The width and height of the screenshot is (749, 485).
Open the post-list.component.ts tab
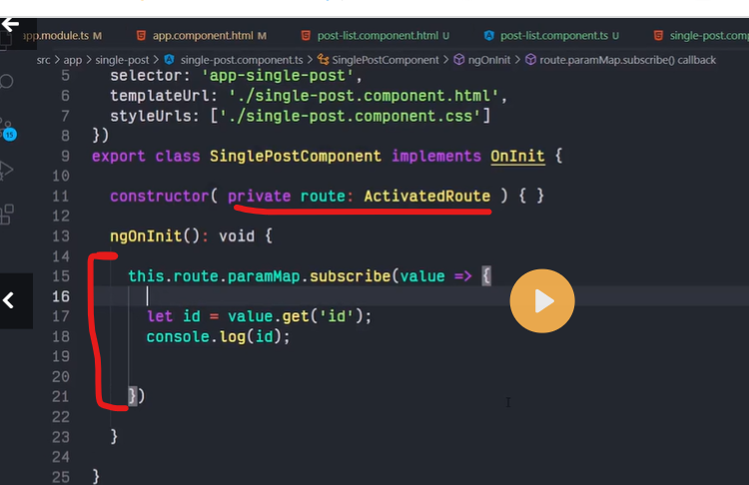click(553, 36)
